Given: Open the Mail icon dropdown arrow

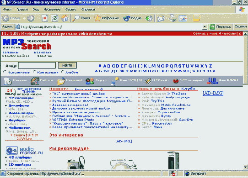Looking at the screenshot, I should tap(166, 18).
